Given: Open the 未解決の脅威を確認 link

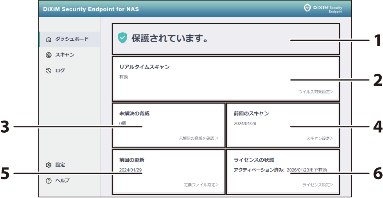Looking at the screenshot, I should click(198, 138).
